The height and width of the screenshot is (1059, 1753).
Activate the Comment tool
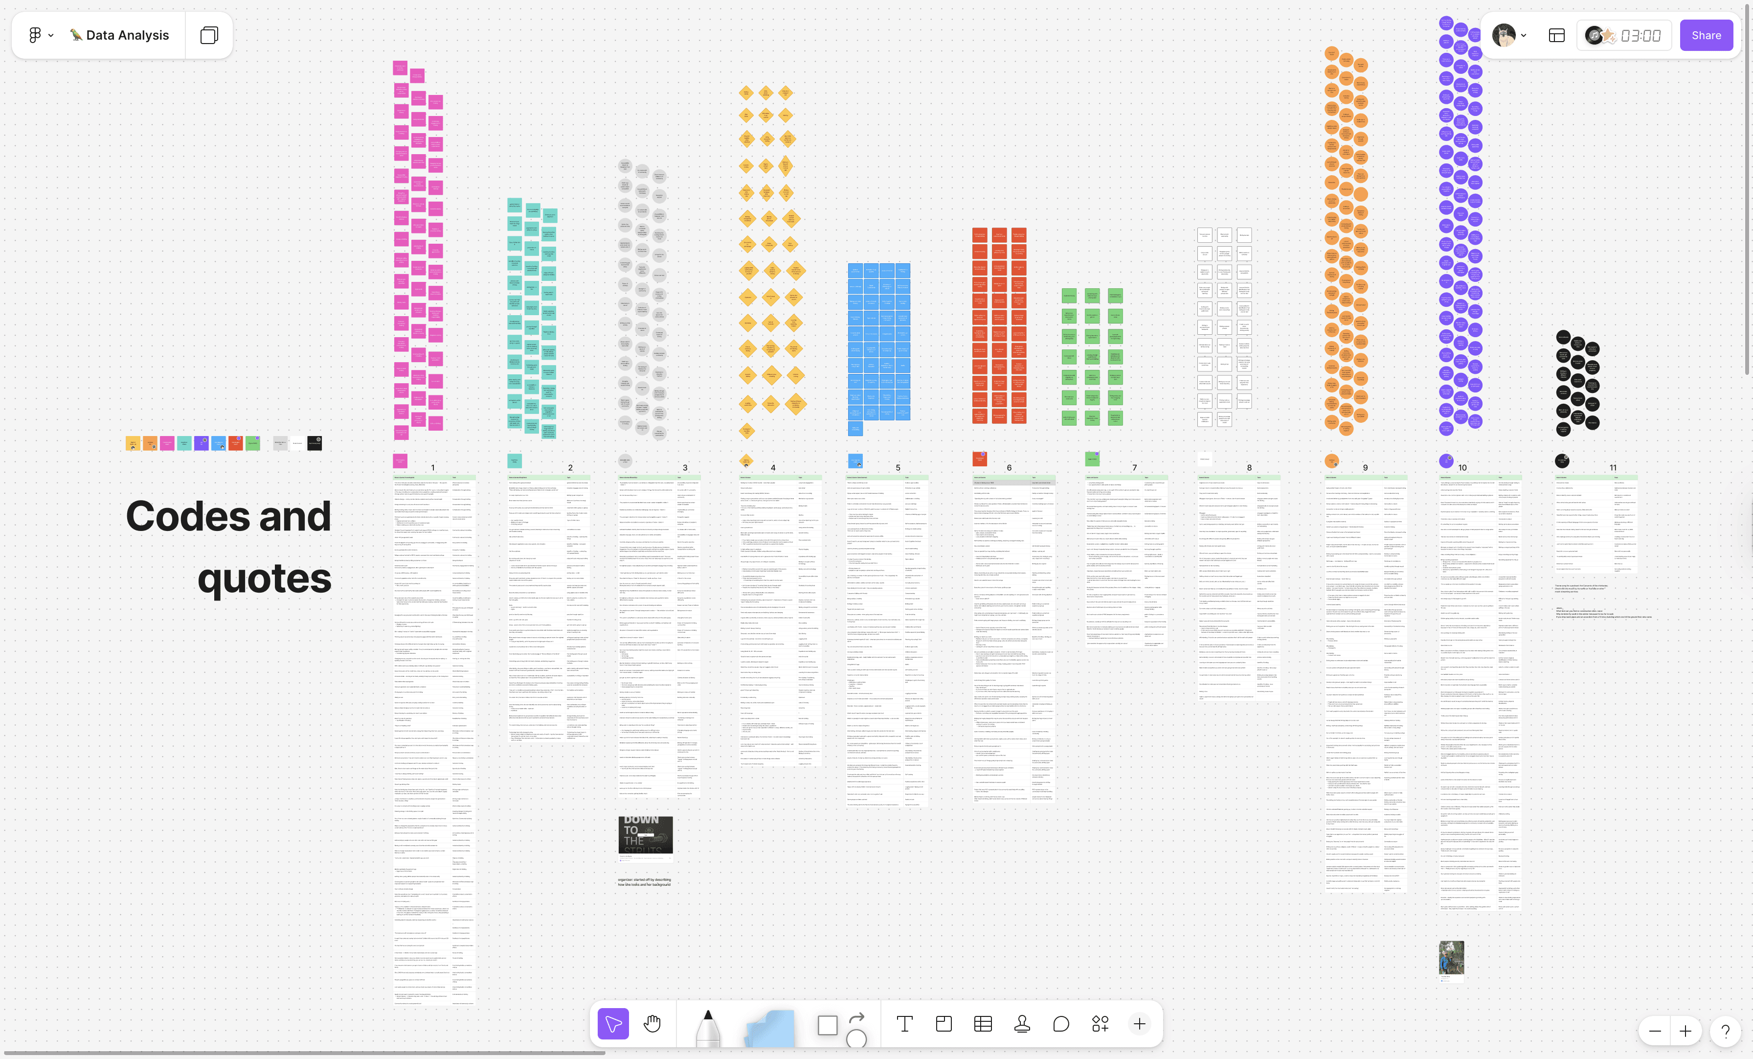click(1061, 1023)
